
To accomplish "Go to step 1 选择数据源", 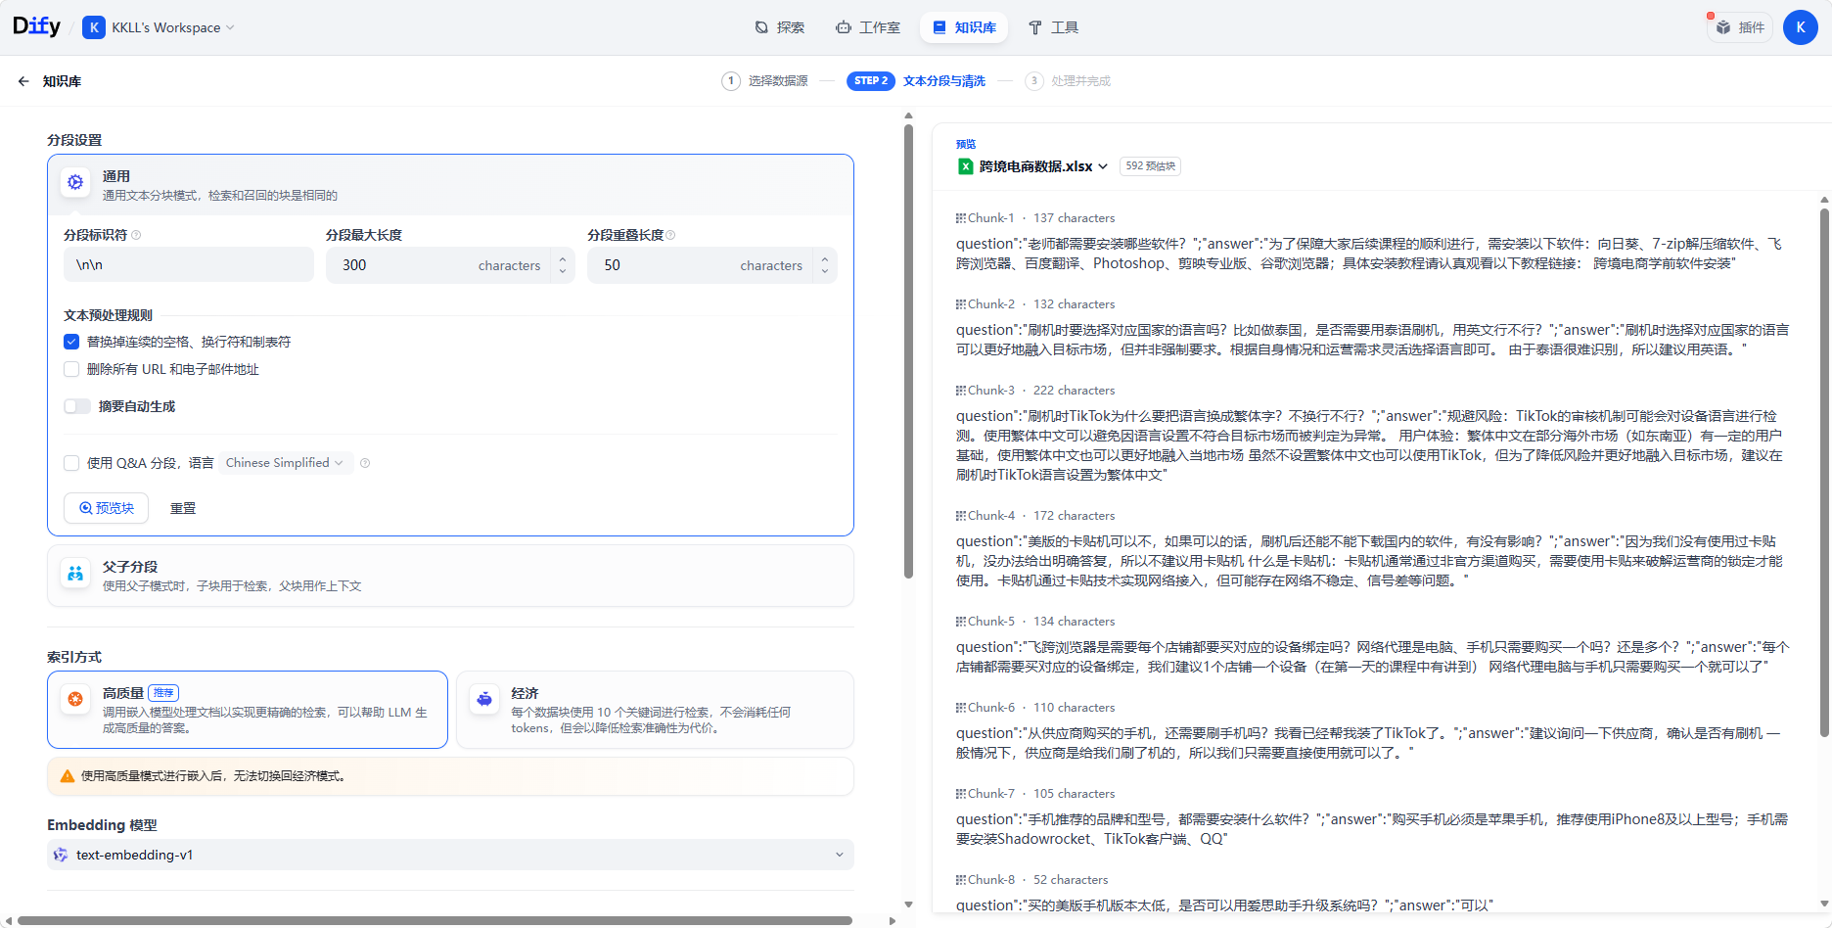I will [x=765, y=81].
